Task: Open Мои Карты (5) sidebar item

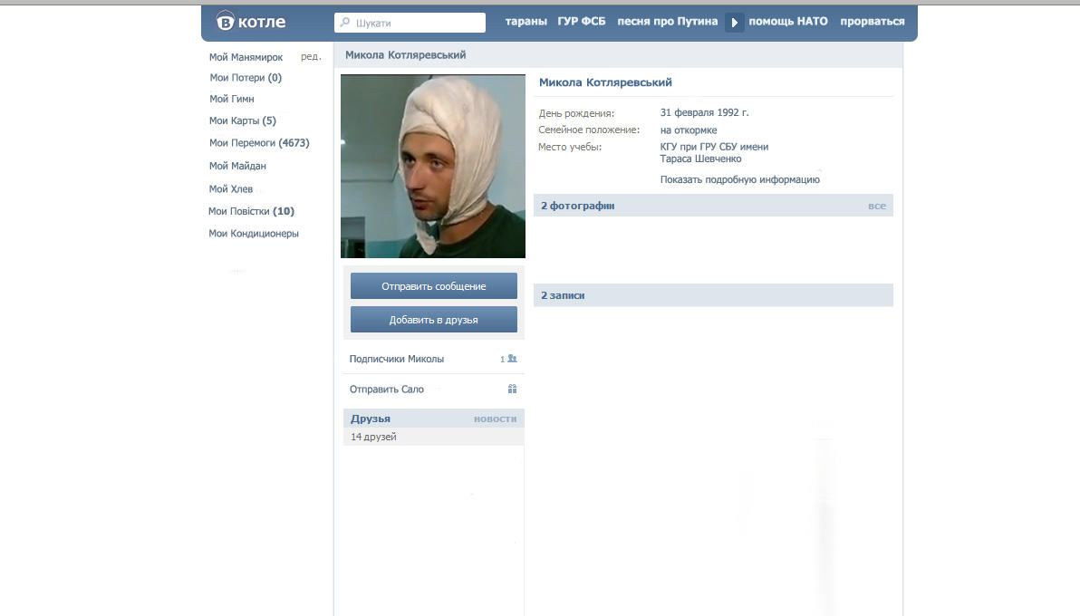Action: pyautogui.click(x=243, y=120)
